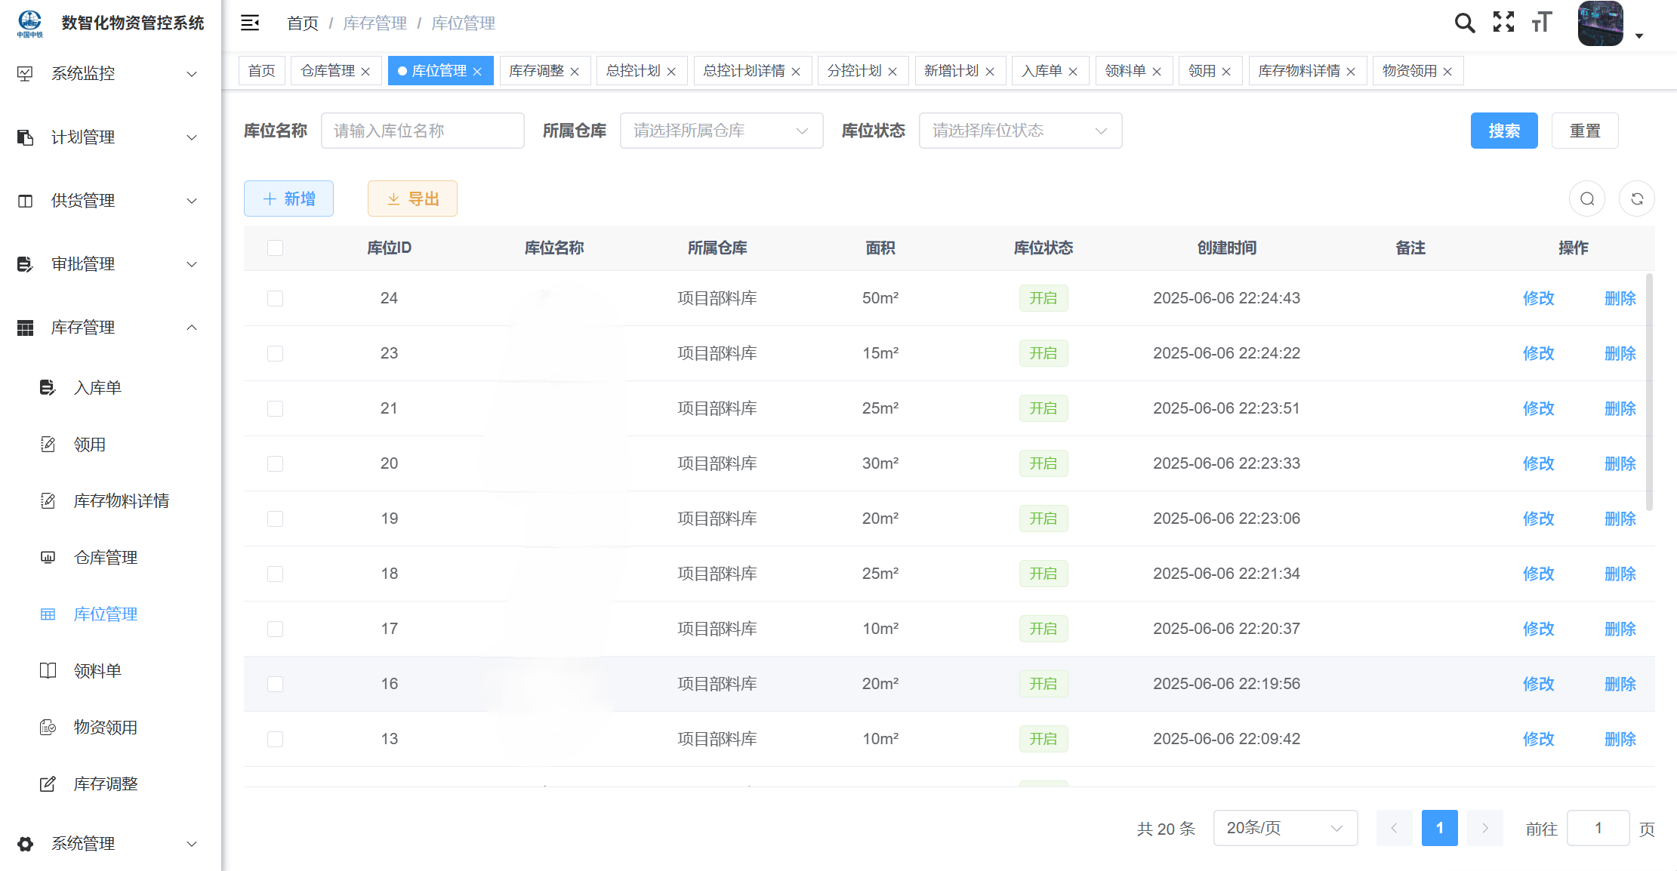Close the 仓库管理 tab
1677x871 pixels.
click(x=365, y=72)
